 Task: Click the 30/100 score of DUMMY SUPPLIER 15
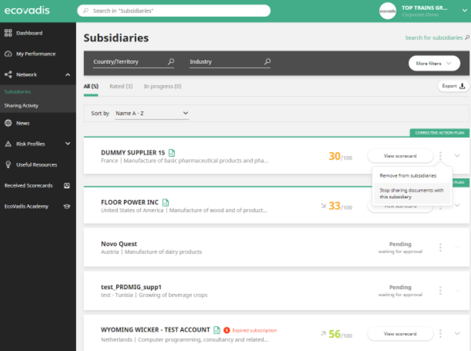click(x=340, y=156)
